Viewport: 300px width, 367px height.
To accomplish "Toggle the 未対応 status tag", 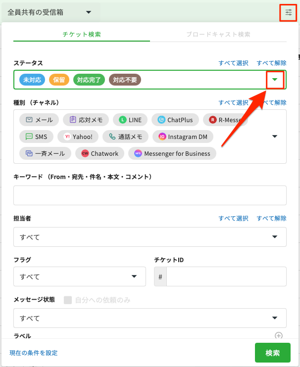I will coord(33,80).
